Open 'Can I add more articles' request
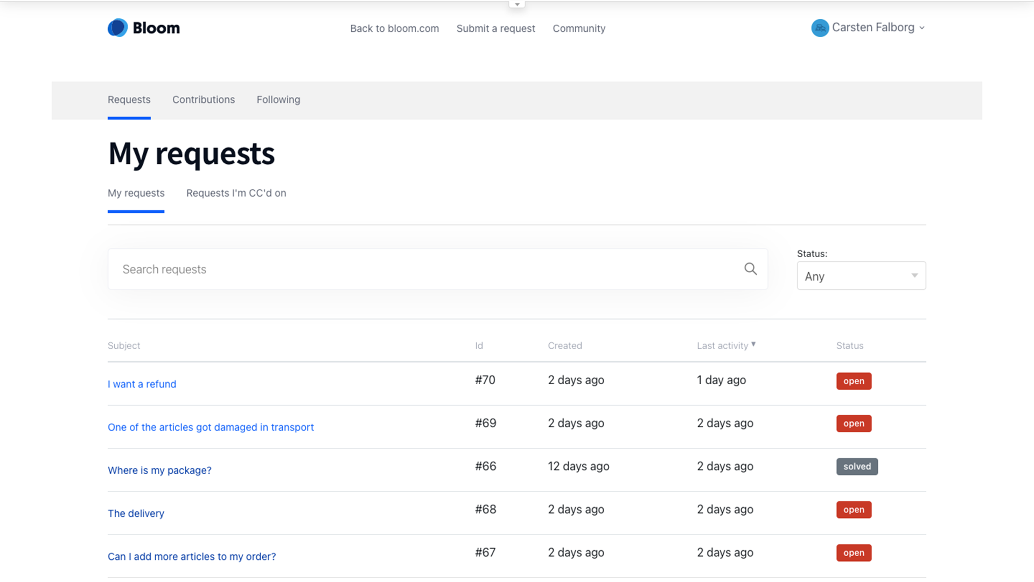This screenshot has height=582, width=1034. point(192,557)
